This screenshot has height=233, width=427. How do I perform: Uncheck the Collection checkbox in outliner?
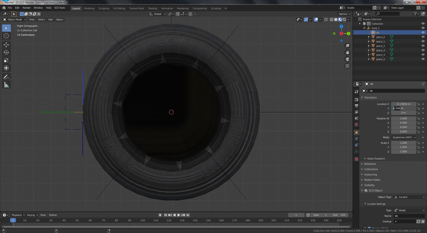tap(364, 24)
